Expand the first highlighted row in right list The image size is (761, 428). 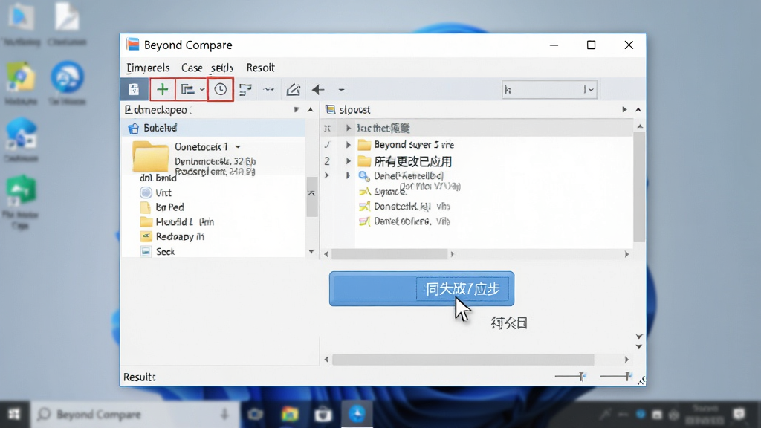[x=348, y=128]
